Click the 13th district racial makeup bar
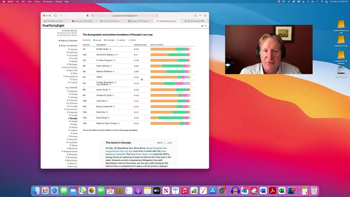The image size is (350, 197). tap(171, 118)
